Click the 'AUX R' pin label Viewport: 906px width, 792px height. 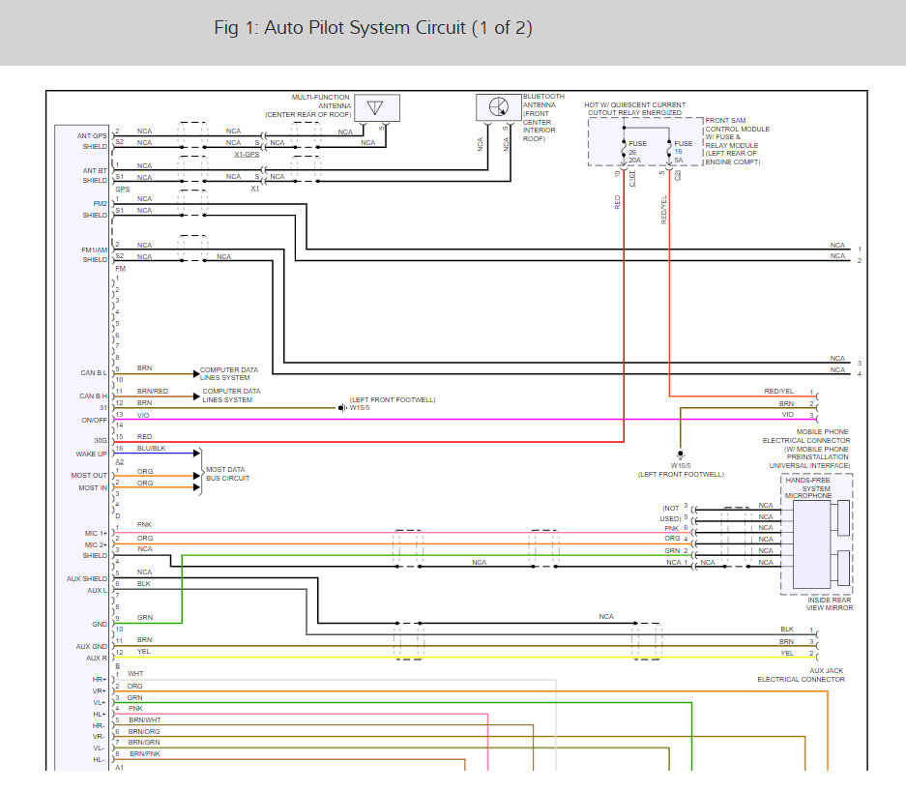pyautogui.click(x=97, y=658)
